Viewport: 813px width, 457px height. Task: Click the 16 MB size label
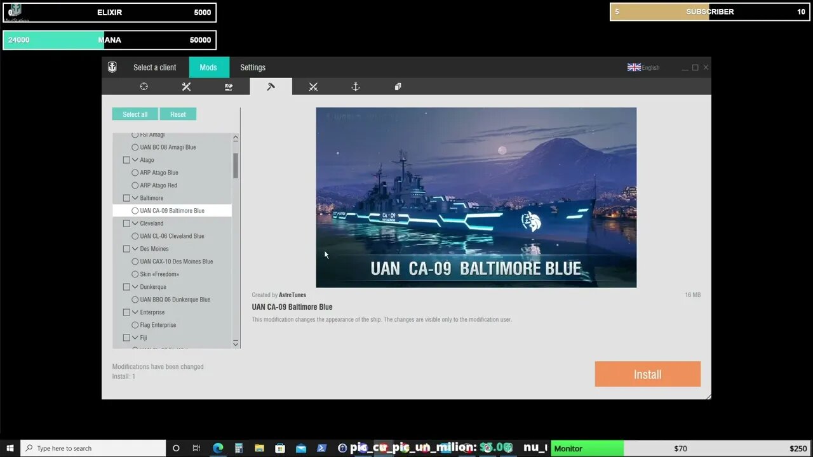(x=692, y=295)
